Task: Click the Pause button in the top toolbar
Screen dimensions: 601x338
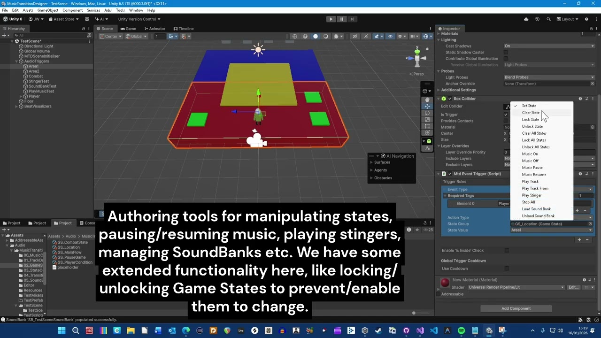Action: pyautogui.click(x=341, y=19)
